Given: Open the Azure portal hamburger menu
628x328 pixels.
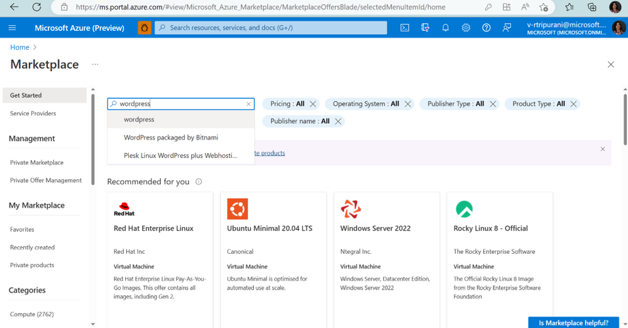Looking at the screenshot, I should point(13,28).
